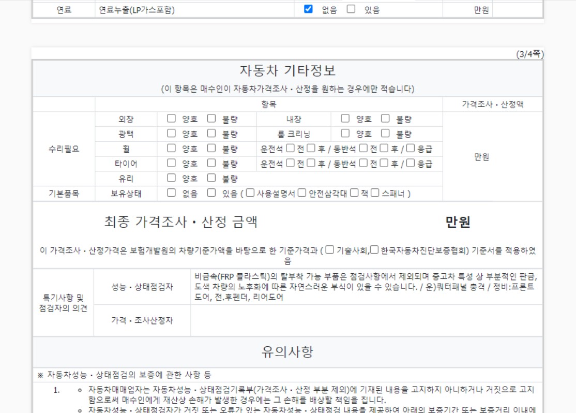Check 없음 for 보유상태
The height and width of the screenshot is (413, 576).
click(x=171, y=193)
